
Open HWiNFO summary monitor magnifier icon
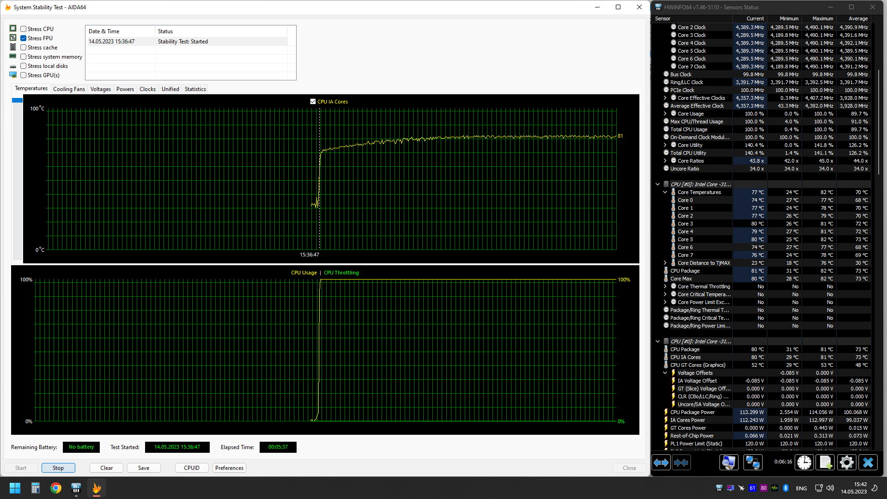[729, 462]
